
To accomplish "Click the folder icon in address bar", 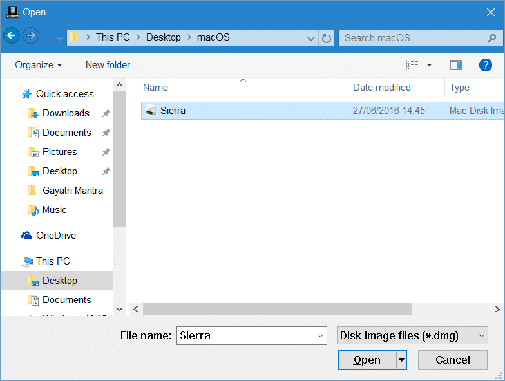I will (75, 37).
